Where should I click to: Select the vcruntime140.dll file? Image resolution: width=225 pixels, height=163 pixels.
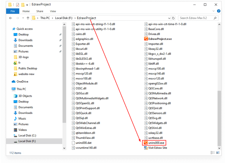click(84, 148)
